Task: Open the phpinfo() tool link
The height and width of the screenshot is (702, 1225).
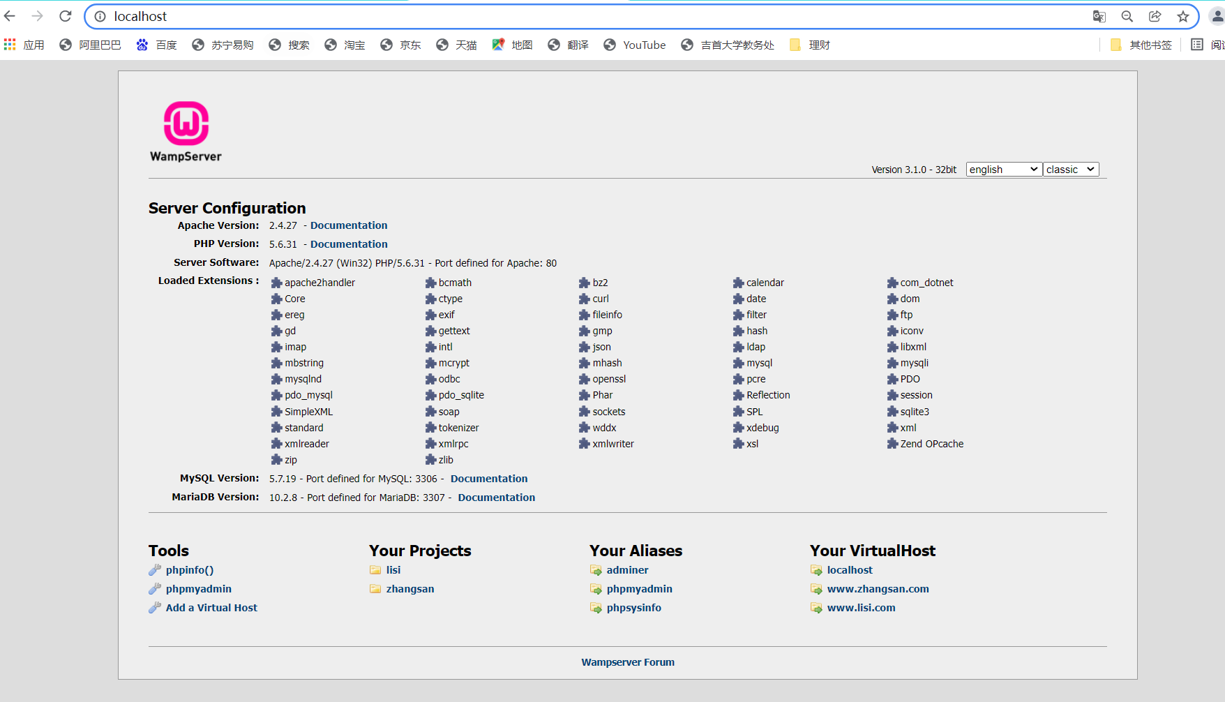Action: coord(190,570)
